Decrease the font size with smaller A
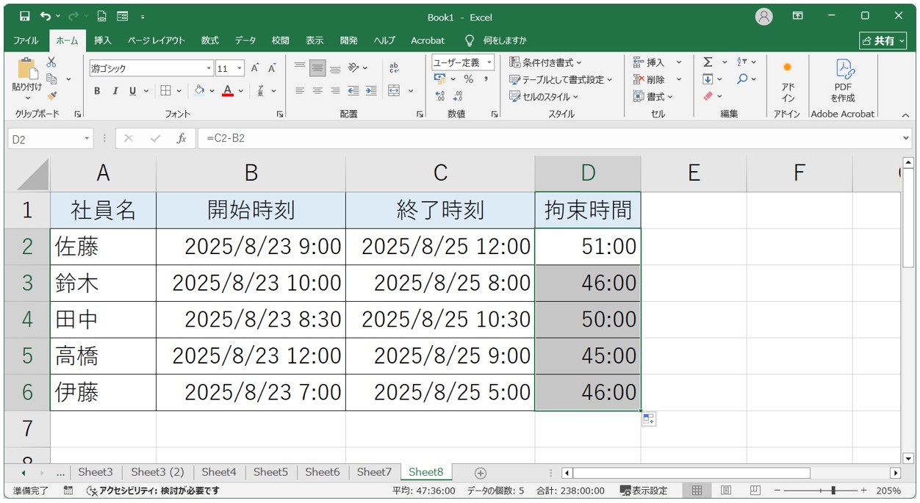Screen dimensions: 920x503 pyautogui.click(x=272, y=68)
